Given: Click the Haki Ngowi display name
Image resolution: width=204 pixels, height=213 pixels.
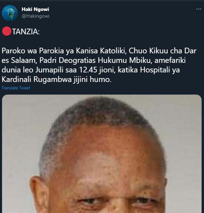Looking at the screenshot, I should point(35,9).
